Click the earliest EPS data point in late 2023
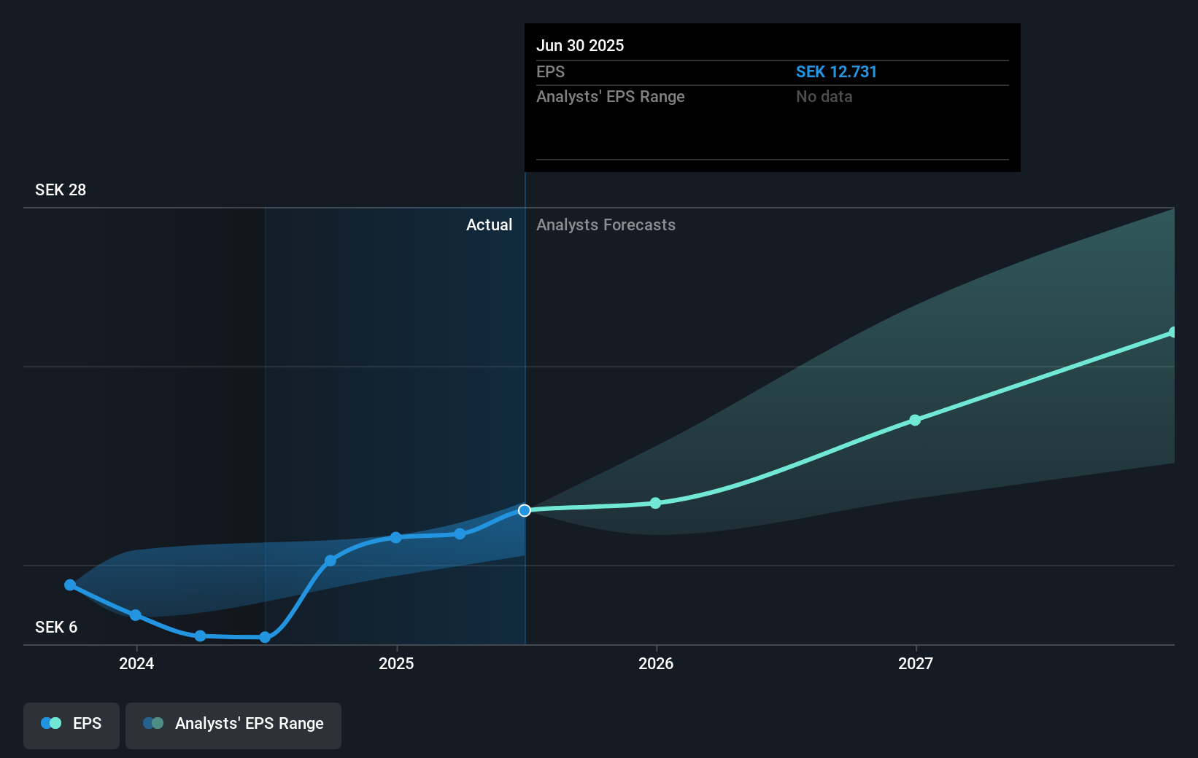Screen dimensions: 1198x758 click(x=70, y=585)
